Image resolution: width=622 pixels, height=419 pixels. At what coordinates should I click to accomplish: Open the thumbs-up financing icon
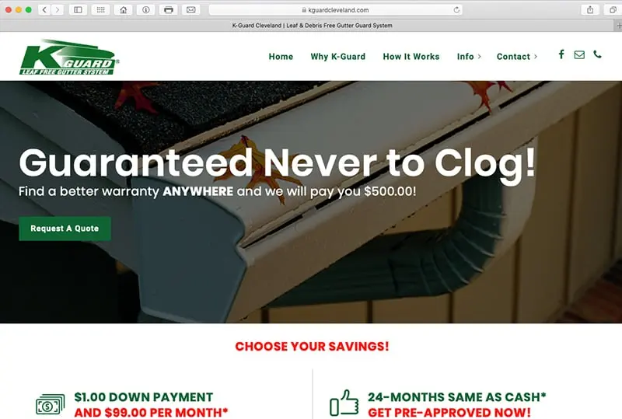tap(344, 403)
